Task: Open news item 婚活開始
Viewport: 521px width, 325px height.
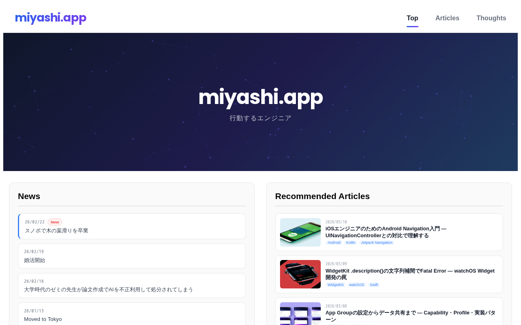Action: pos(132,256)
